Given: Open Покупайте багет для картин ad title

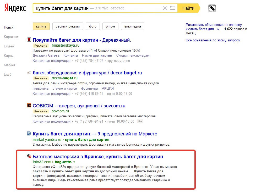Looking at the screenshot, I should [82, 40].
